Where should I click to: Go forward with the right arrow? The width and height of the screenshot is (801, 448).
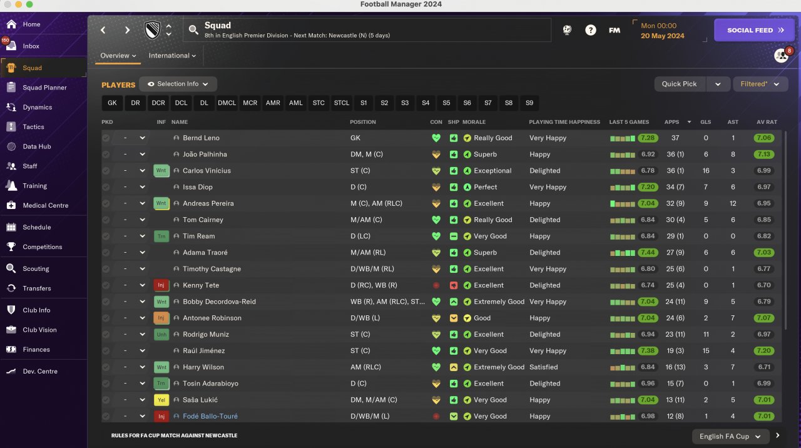pyautogui.click(x=127, y=30)
